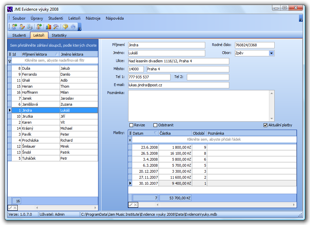Click the add new student icon
The image size is (310, 225).
[14, 27]
